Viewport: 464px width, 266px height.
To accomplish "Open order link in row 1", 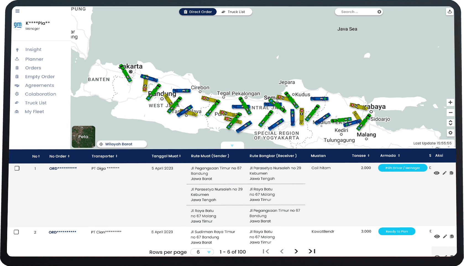I will coord(63,168).
